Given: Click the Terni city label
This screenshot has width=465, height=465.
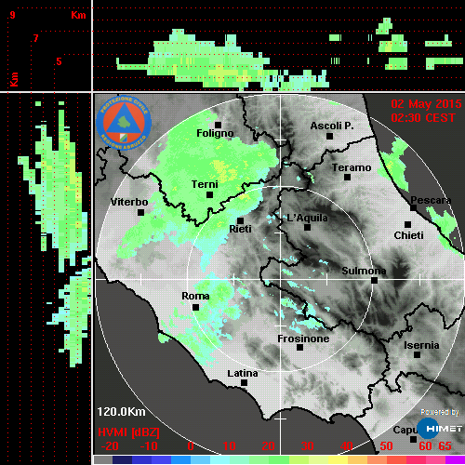Looking at the screenshot, I should (205, 184).
